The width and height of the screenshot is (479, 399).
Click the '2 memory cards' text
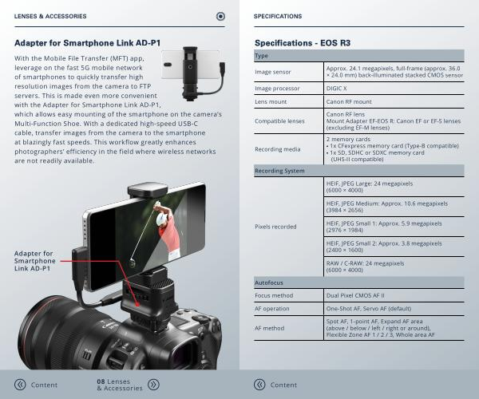[348, 139]
